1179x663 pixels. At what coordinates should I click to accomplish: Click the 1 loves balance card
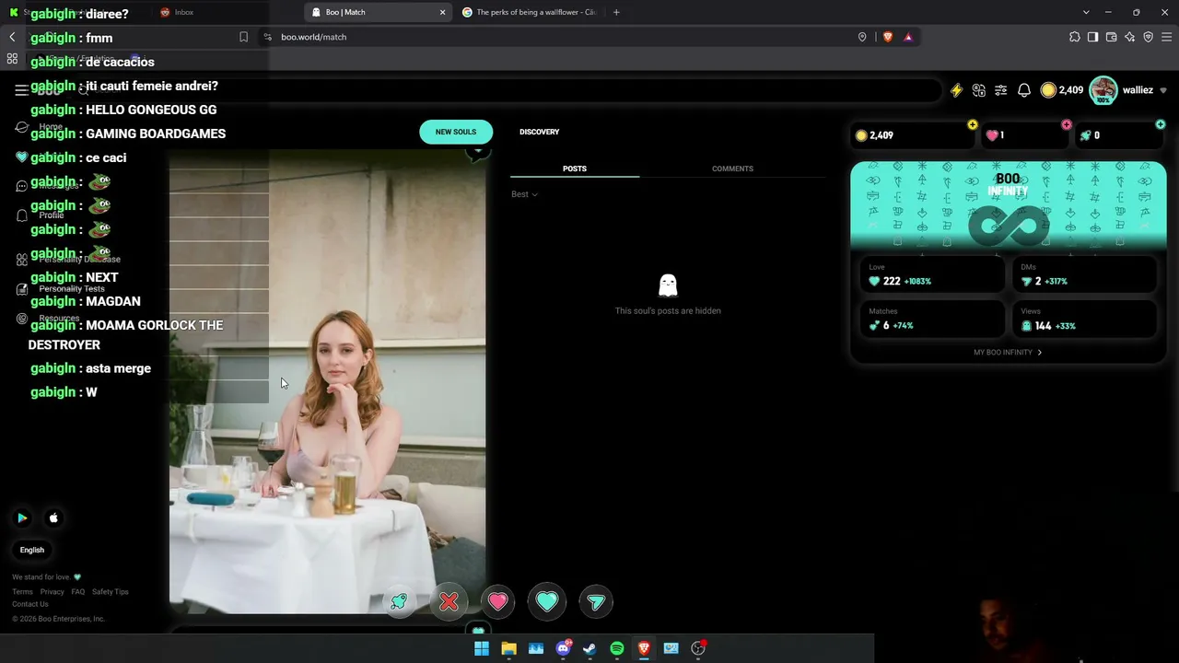(x=1026, y=135)
